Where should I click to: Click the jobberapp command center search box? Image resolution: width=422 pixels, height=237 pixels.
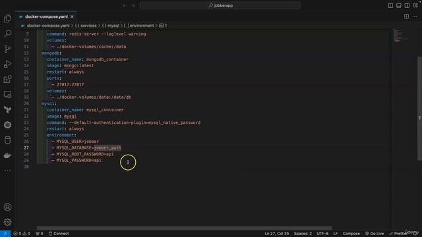click(x=220, y=5)
